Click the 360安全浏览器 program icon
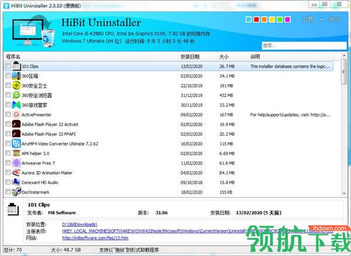This screenshot has width=351, height=256. click(16, 95)
